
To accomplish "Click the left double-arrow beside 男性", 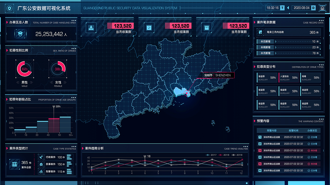I will tap(18, 82).
